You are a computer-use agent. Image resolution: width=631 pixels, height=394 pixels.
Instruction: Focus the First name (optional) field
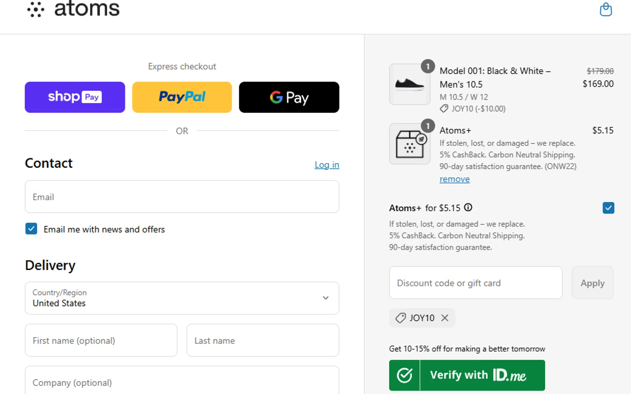101,340
